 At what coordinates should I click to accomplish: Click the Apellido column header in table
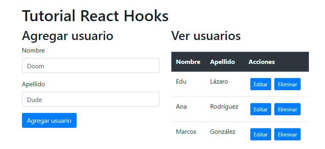pos(222,62)
